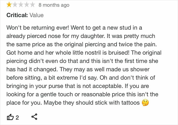Click the helpful count number 2
178x125 pixels.
(17, 118)
